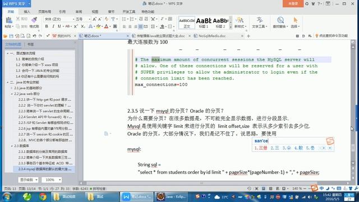The width and height of the screenshot is (359, 202).
Task: Open the Review ribbon tab
Action: 79,11
